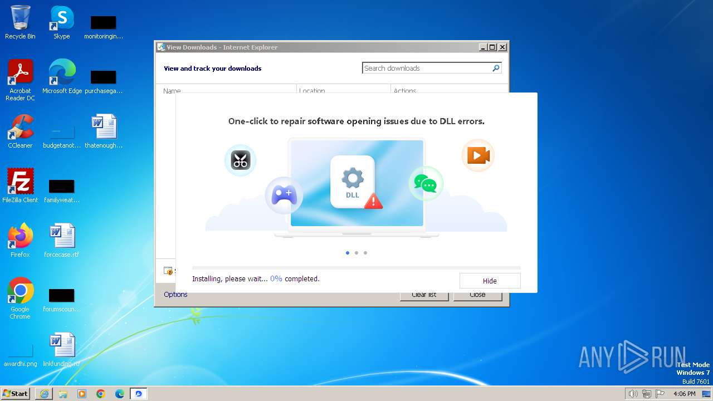Image resolution: width=713 pixels, height=401 pixels.
Task: Open Edge from the taskbar
Action: pos(120,394)
